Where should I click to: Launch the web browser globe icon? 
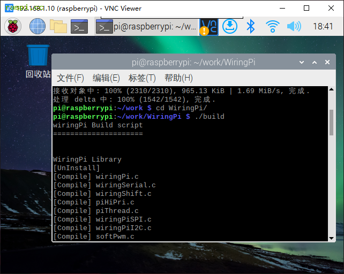point(38,26)
